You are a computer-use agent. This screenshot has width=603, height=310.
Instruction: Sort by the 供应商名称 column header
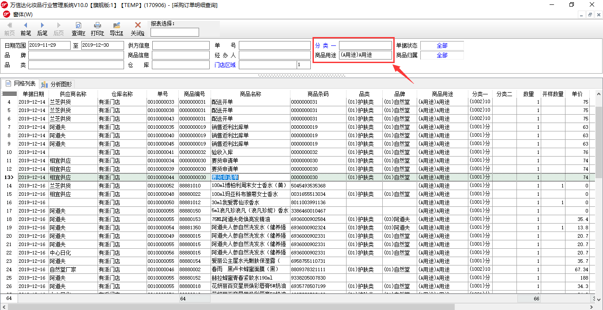tap(73, 94)
